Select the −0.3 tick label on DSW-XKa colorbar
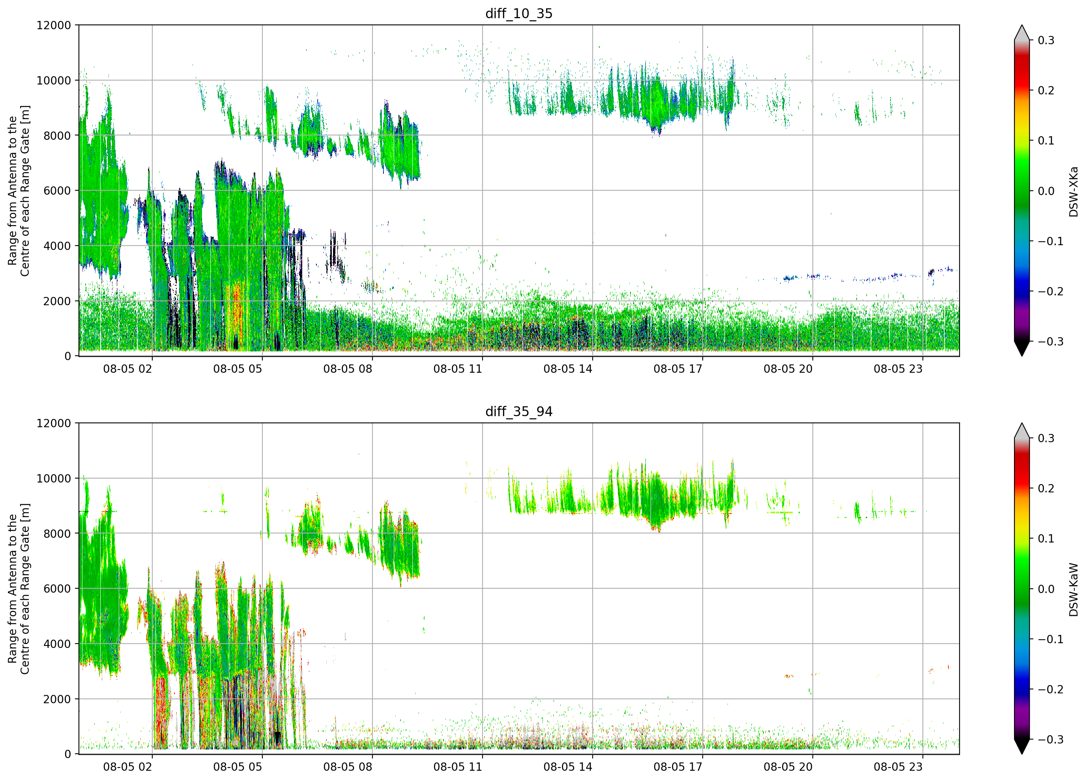1087x781 pixels. 1051,342
